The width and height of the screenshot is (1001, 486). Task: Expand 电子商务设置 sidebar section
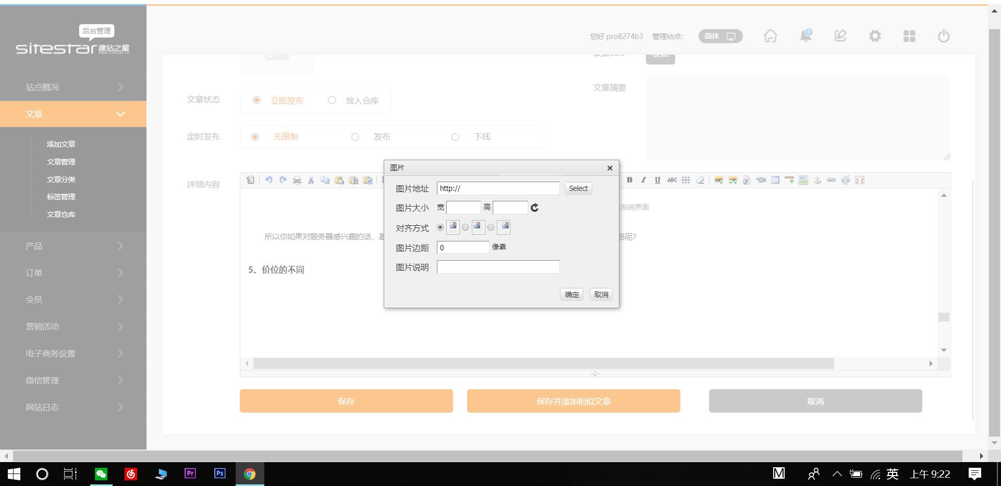[73, 353]
